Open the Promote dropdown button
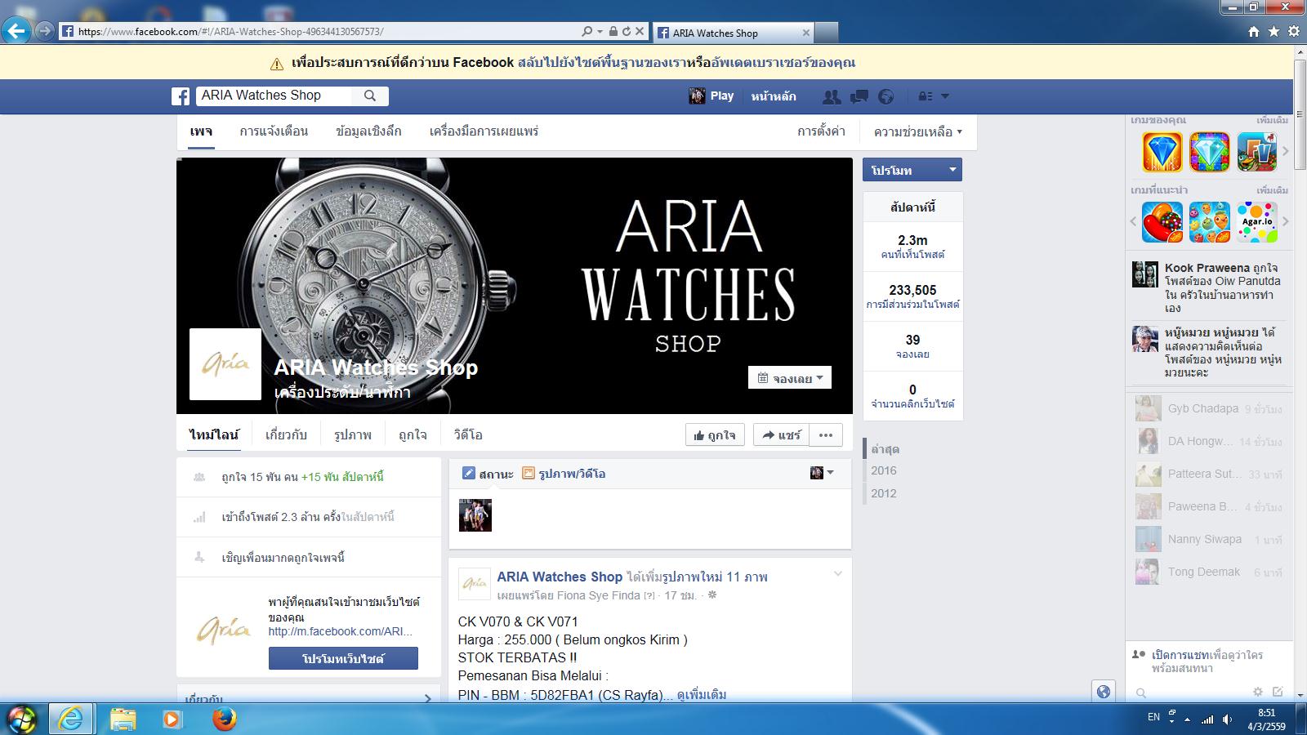The image size is (1307, 735). pos(912,170)
